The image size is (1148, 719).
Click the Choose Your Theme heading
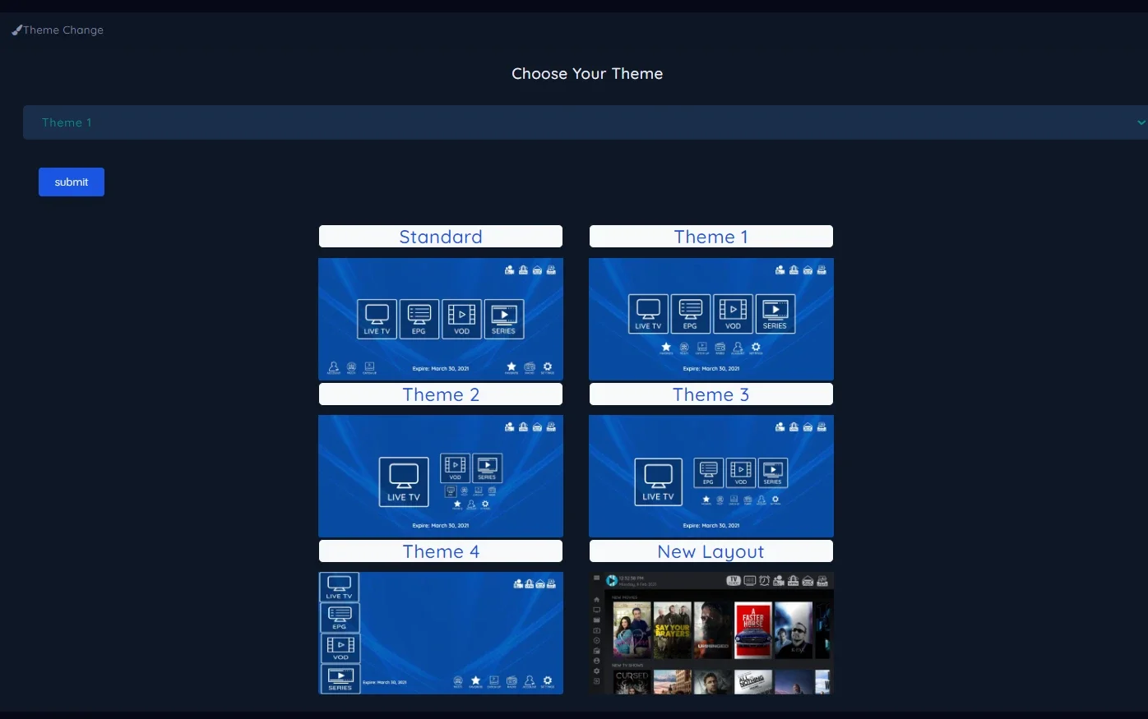pos(587,74)
